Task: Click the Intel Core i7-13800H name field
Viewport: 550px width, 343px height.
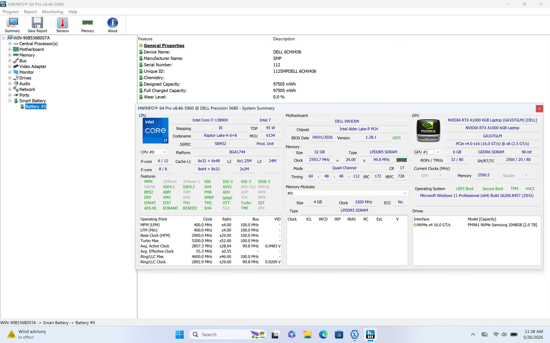Action: (210, 120)
